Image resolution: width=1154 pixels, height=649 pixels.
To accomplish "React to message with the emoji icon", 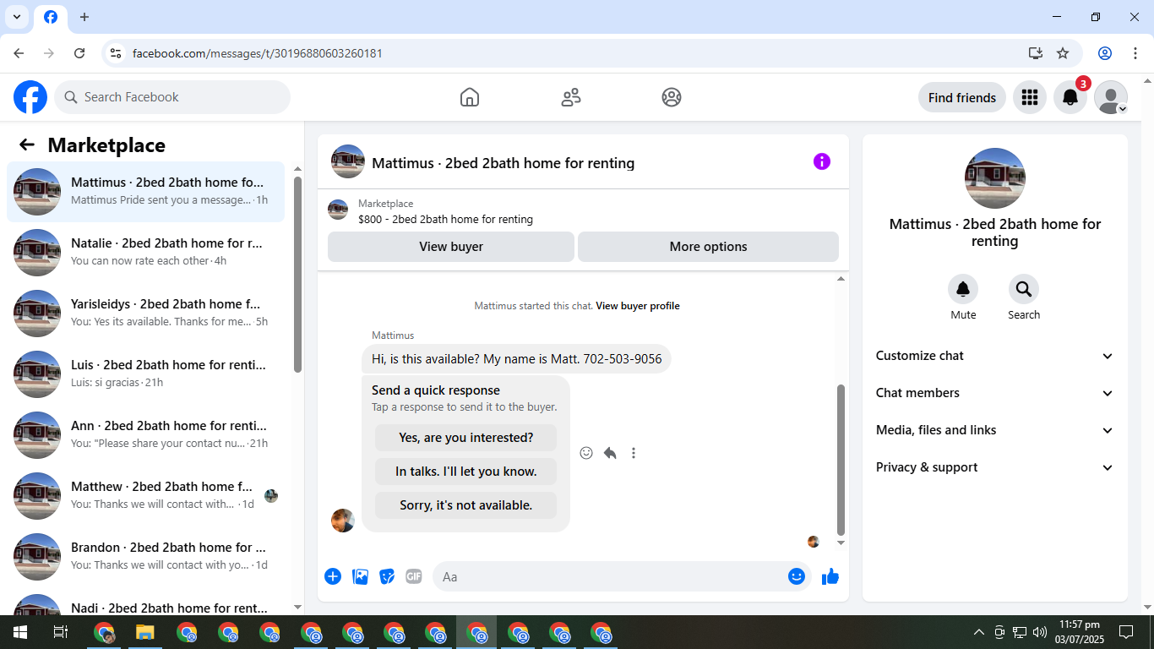I will (586, 453).
